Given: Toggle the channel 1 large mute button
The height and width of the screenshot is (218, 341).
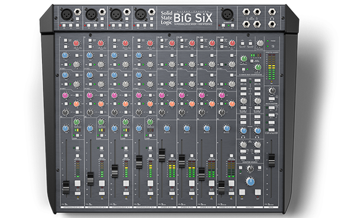Looking at the screenshot, I should point(78,183).
